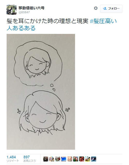Image resolution: width=129 pixels, height=165 pixels.
Task: Open the @65847 username handle
Action: point(24,12)
